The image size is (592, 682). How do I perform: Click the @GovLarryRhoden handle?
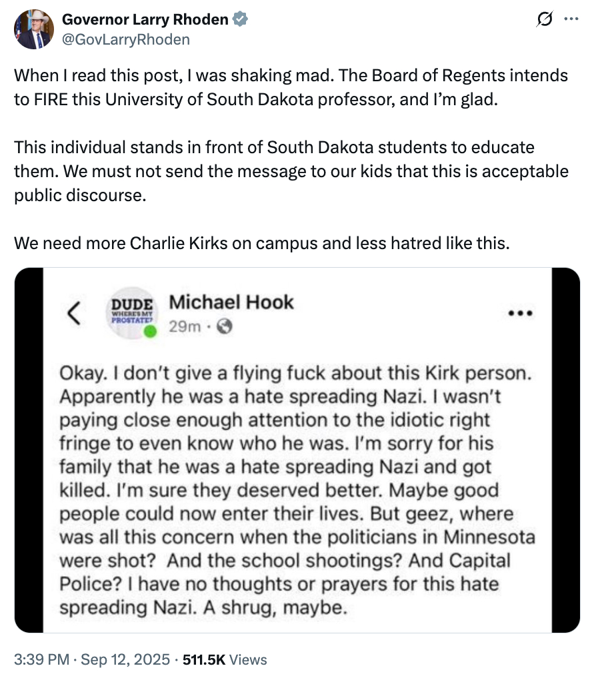126,39
